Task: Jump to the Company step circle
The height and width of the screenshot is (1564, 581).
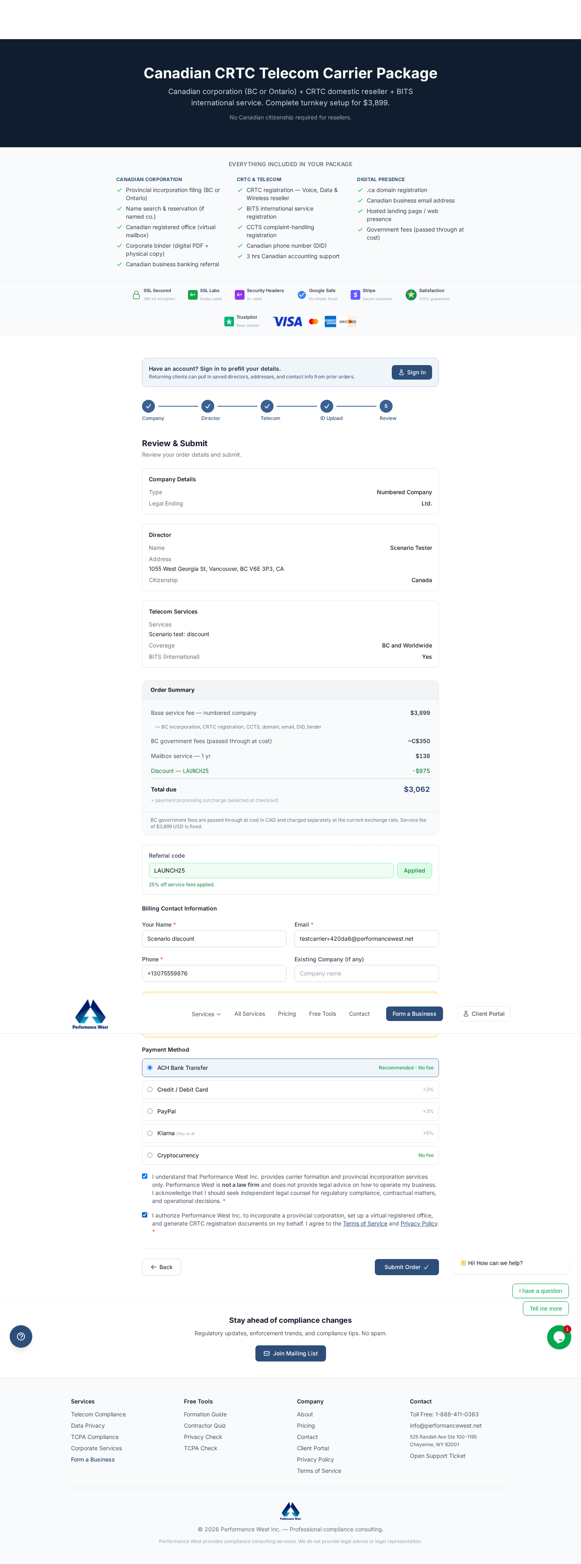Action: 149,406
